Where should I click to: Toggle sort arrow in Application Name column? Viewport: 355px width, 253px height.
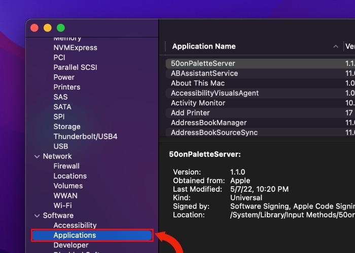pyautogui.click(x=336, y=47)
